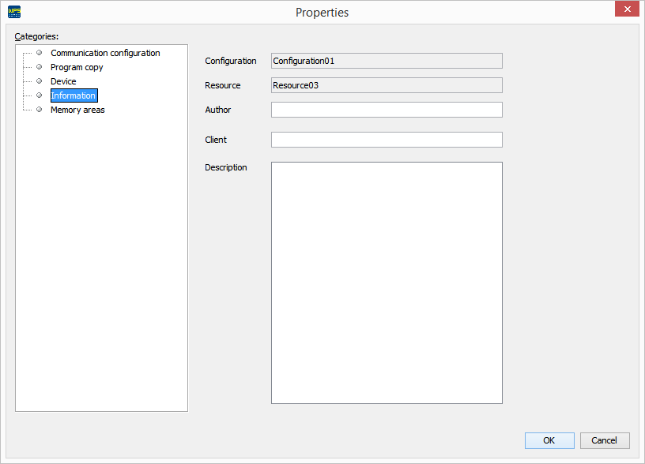Close the Properties dialog window

pos(627,9)
